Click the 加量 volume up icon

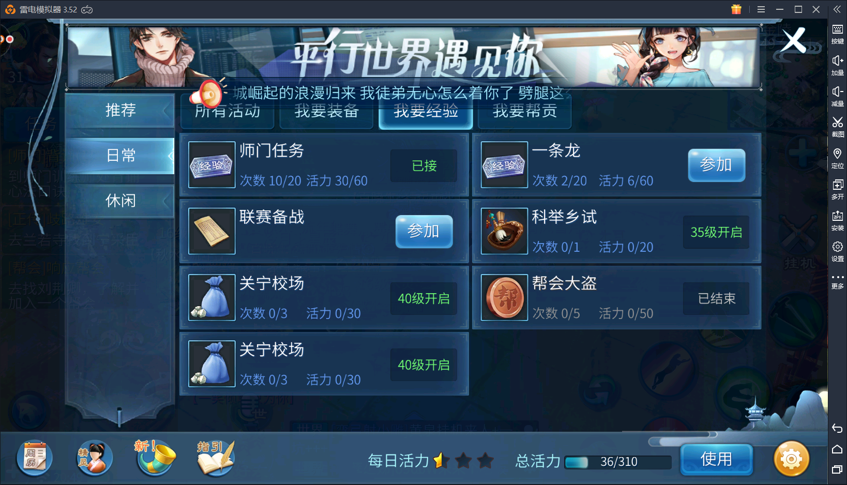point(837,65)
